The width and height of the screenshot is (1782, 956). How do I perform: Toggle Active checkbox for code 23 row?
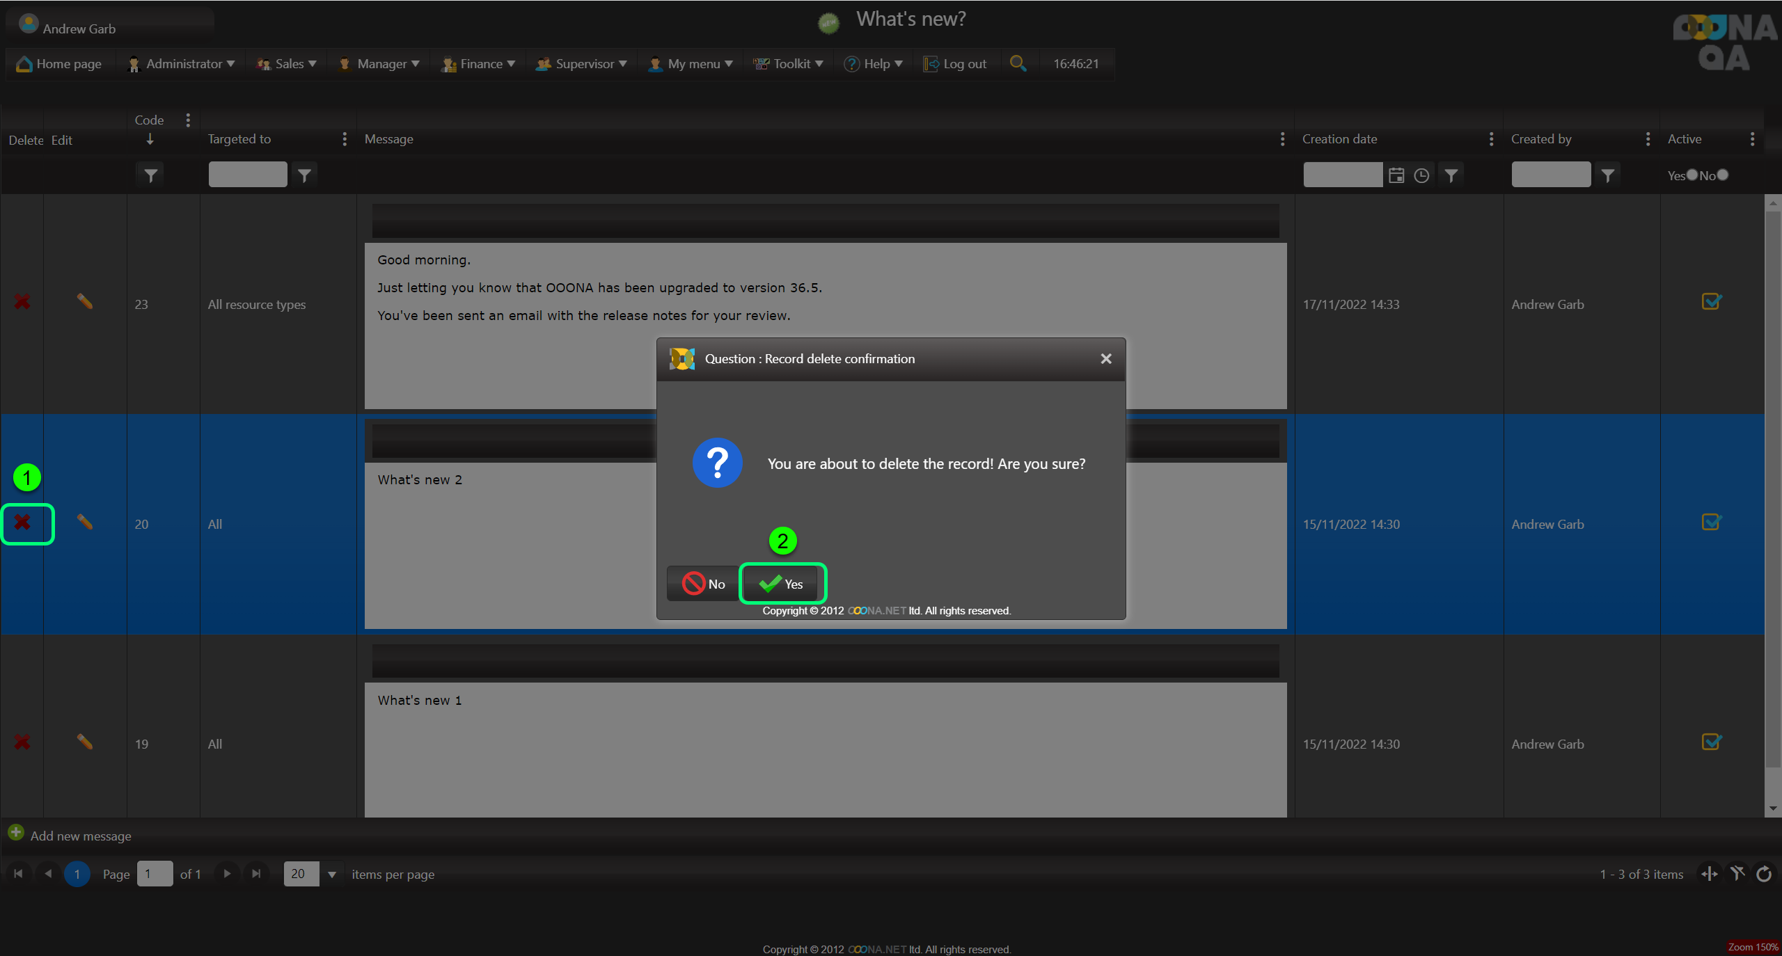1711,302
